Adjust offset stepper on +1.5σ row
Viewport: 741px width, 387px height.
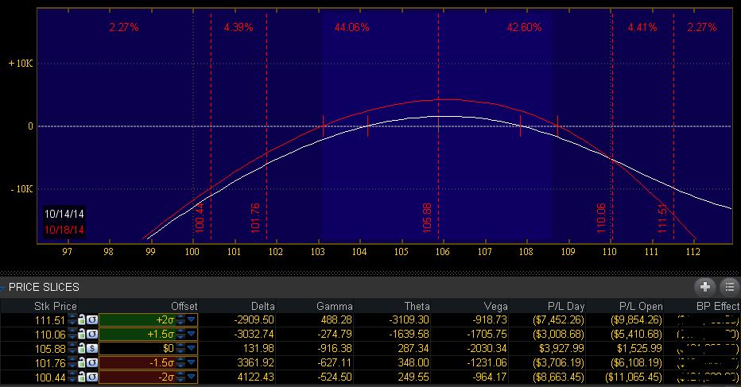180,334
